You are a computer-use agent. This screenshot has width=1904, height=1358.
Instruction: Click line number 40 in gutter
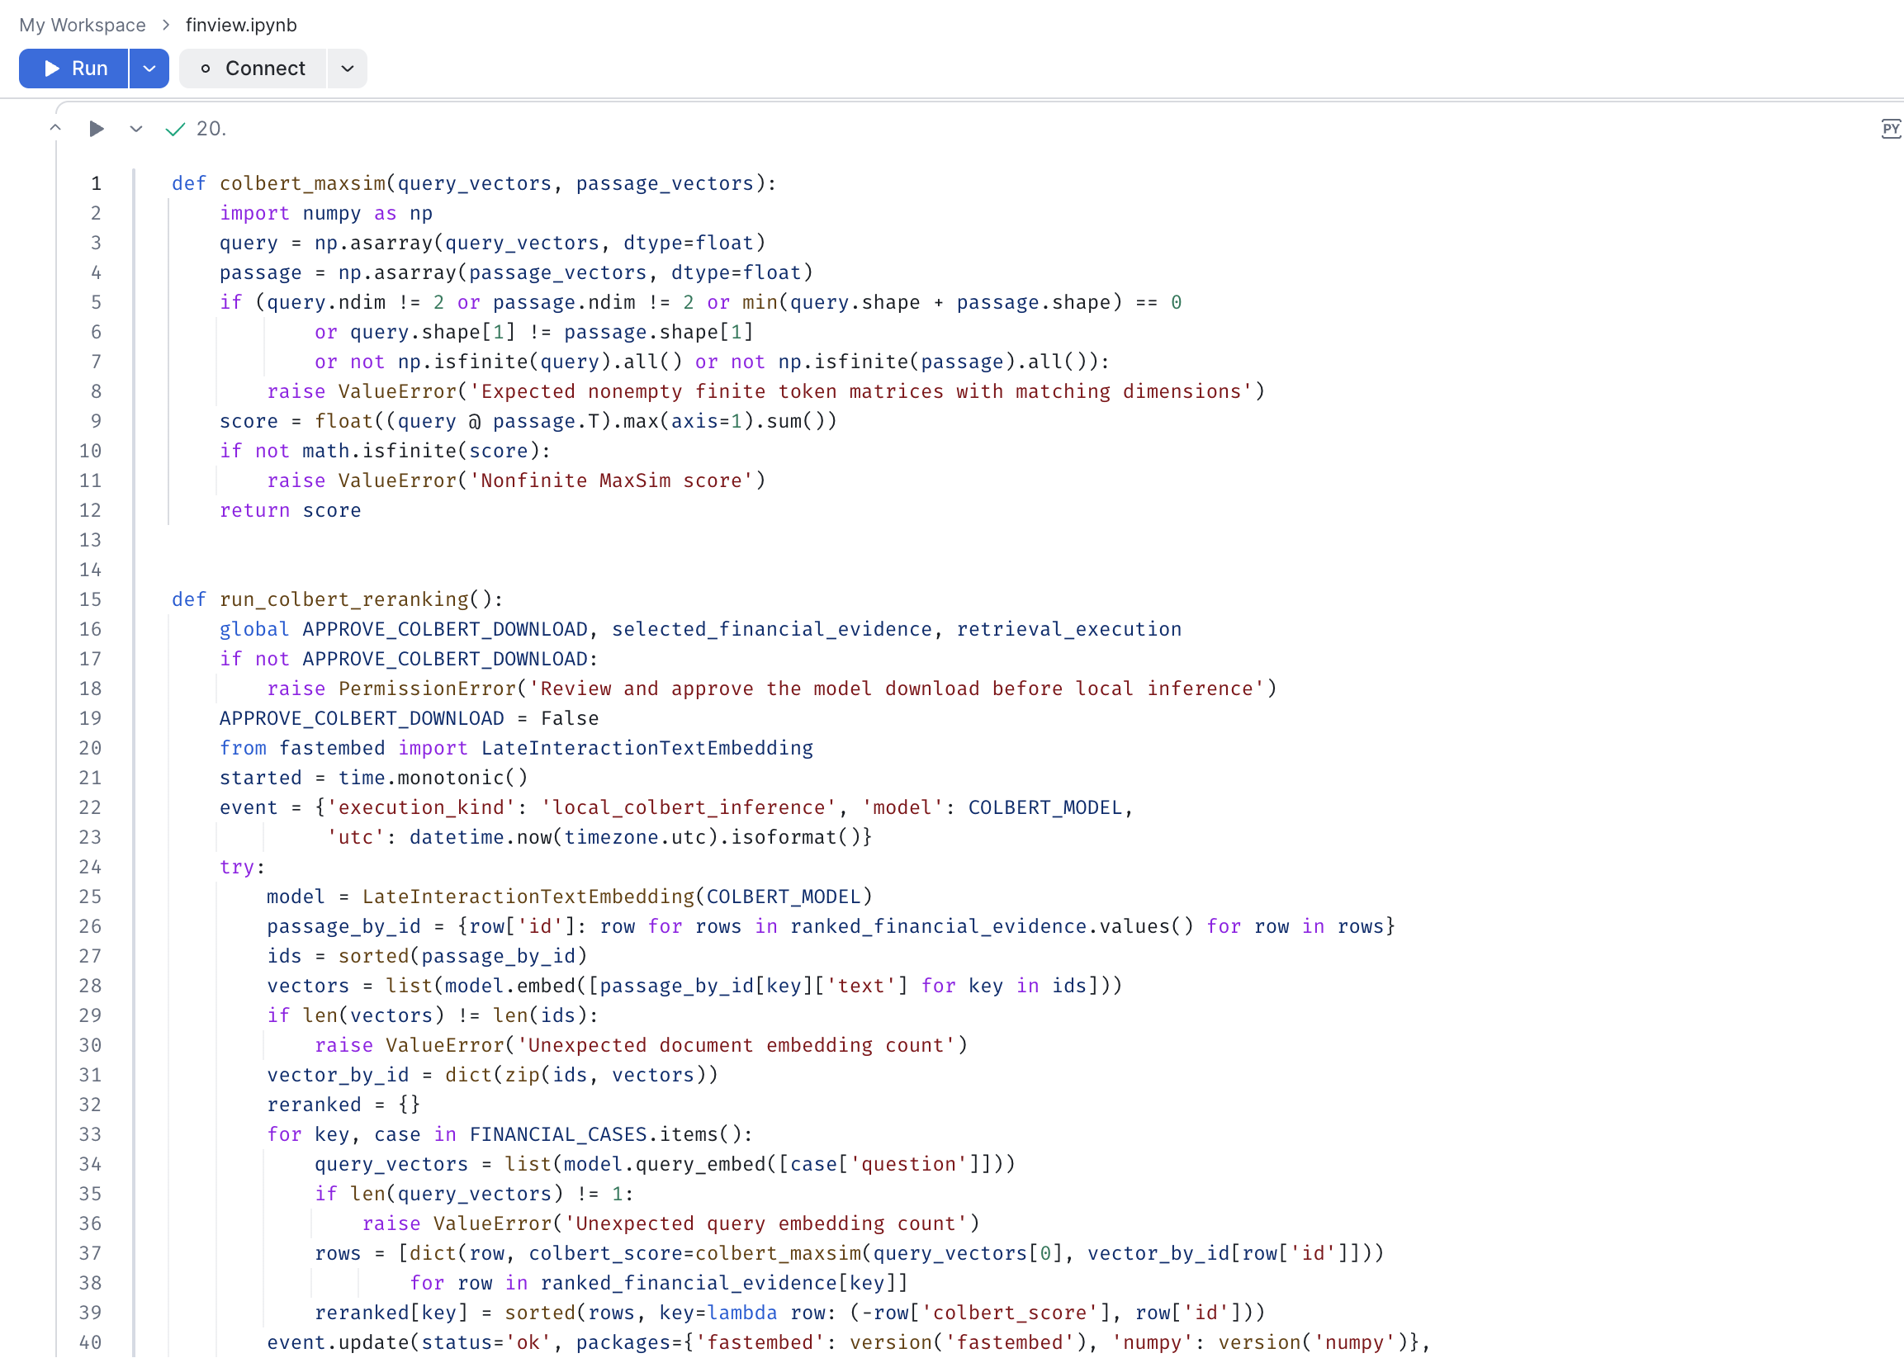tap(90, 1342)
